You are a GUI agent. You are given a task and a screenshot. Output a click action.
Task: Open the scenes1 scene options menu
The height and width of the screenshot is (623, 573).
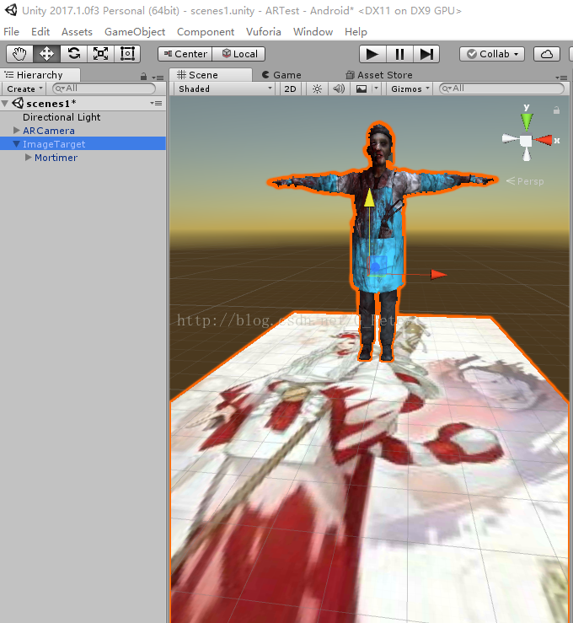coord(156,104)
